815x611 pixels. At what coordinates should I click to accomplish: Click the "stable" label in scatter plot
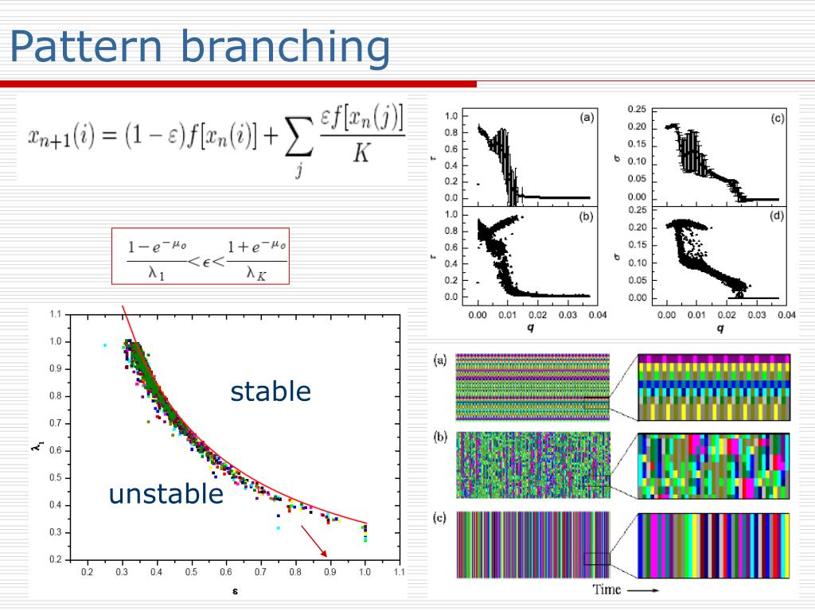pyautogui.click(x=271, y=391)
